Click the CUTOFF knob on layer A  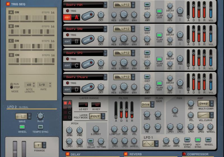(x=124, y=15)
